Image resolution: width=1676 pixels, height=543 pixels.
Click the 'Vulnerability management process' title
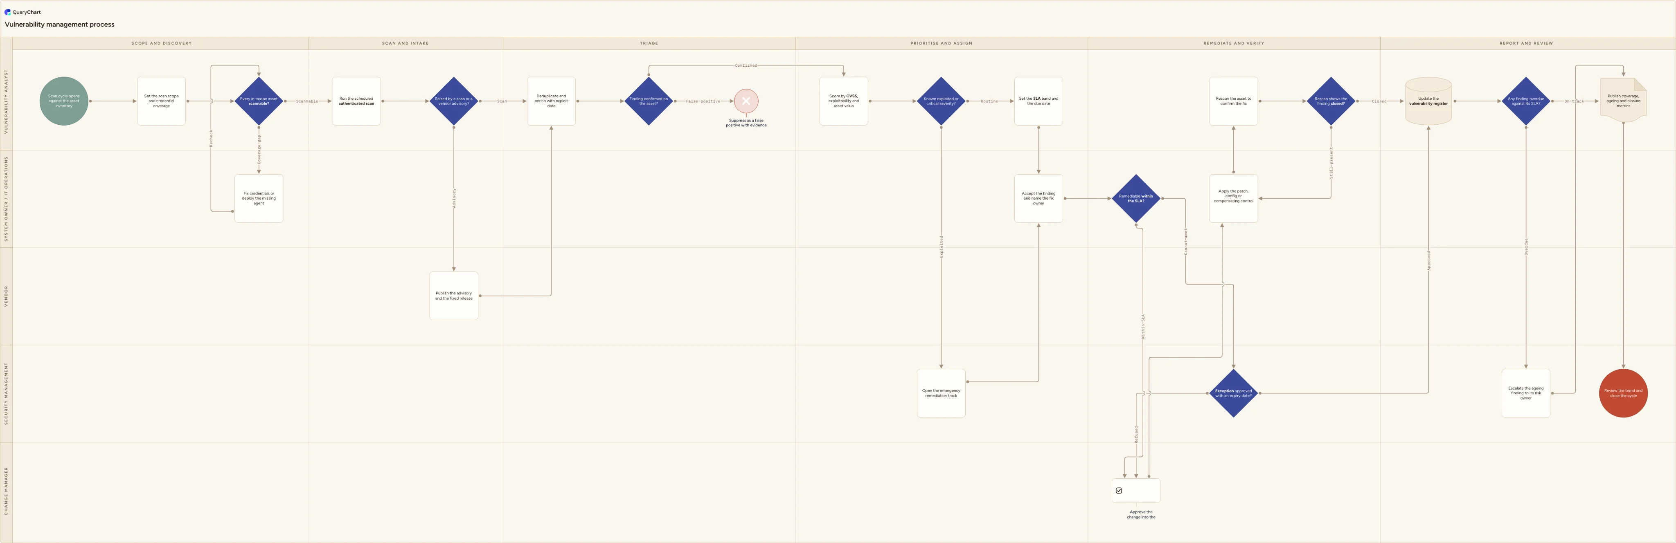click(60, 25)
